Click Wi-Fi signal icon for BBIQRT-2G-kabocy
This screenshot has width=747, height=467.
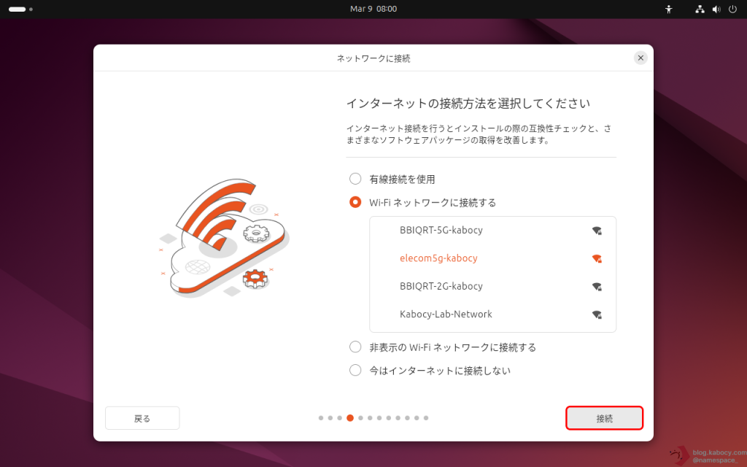point(597,287)
